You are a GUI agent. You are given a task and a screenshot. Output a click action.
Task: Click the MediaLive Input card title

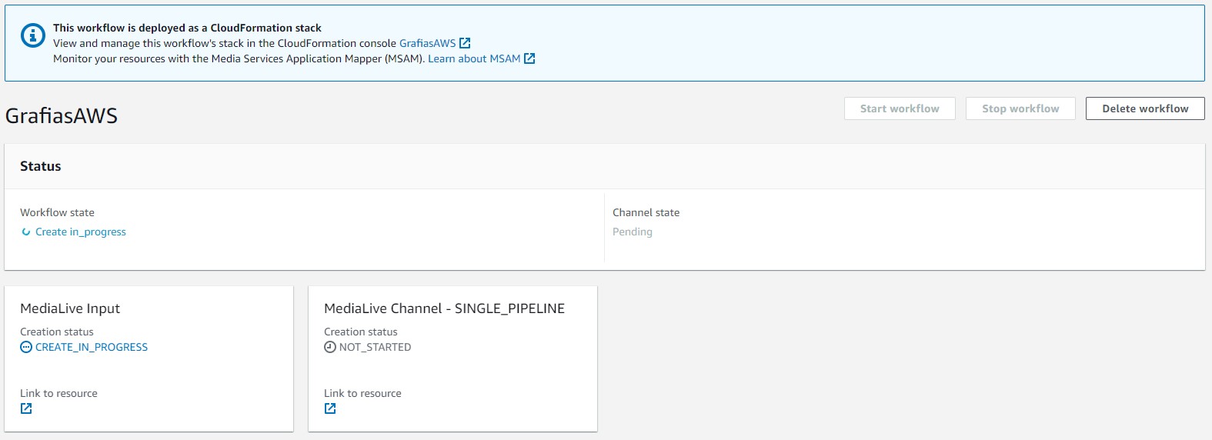pyautogui.click(x=70, y=308)
